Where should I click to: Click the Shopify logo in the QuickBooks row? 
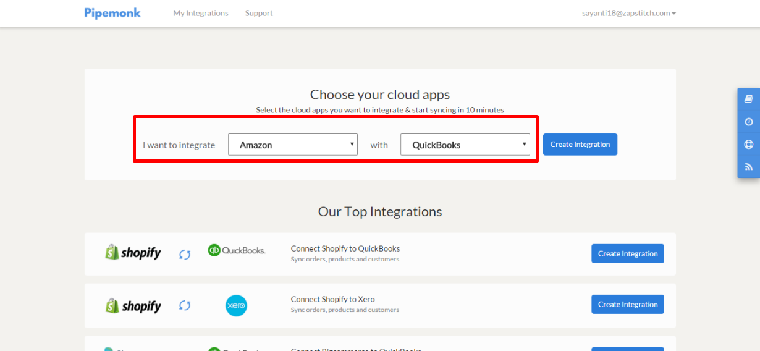pyautogui.click(x=133, y=252)
